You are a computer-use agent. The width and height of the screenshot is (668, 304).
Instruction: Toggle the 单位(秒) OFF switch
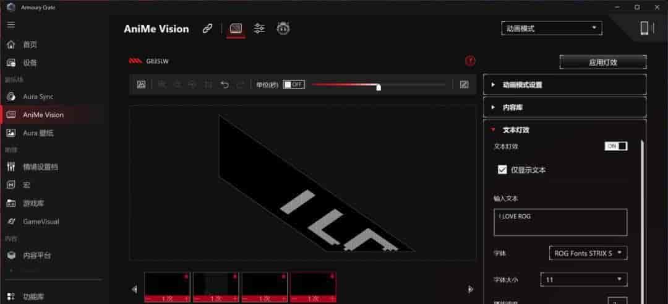(294, 84)
